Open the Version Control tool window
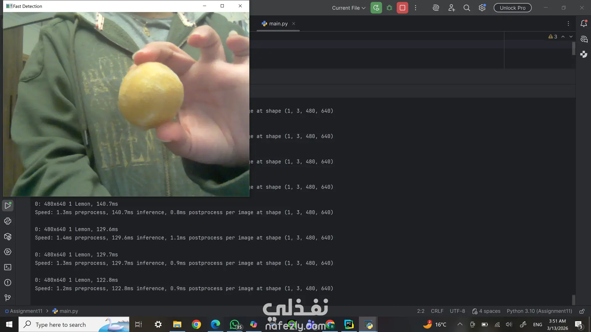Viewport: 591px width, 332px height. [8, 298]
